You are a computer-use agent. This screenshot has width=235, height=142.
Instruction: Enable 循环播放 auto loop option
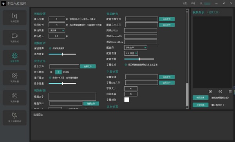coord(50,78)
